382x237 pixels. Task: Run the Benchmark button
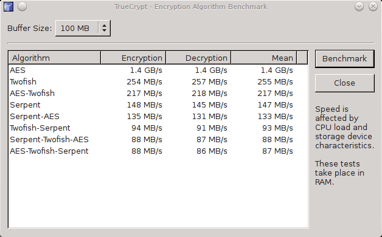344,58
